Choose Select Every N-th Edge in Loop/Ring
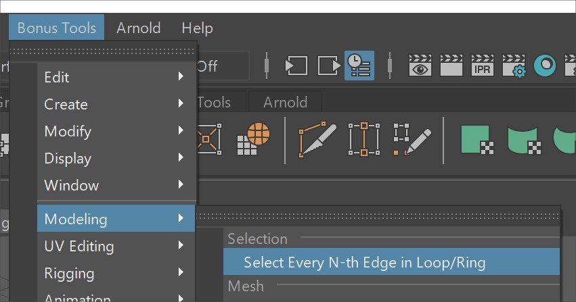Image resolution: width=576 pixels, height=302 pixels. [391, 261]
